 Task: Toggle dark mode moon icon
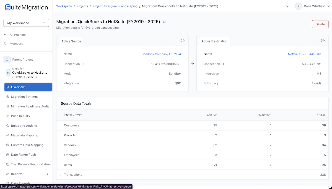click(x=287, y=6)
